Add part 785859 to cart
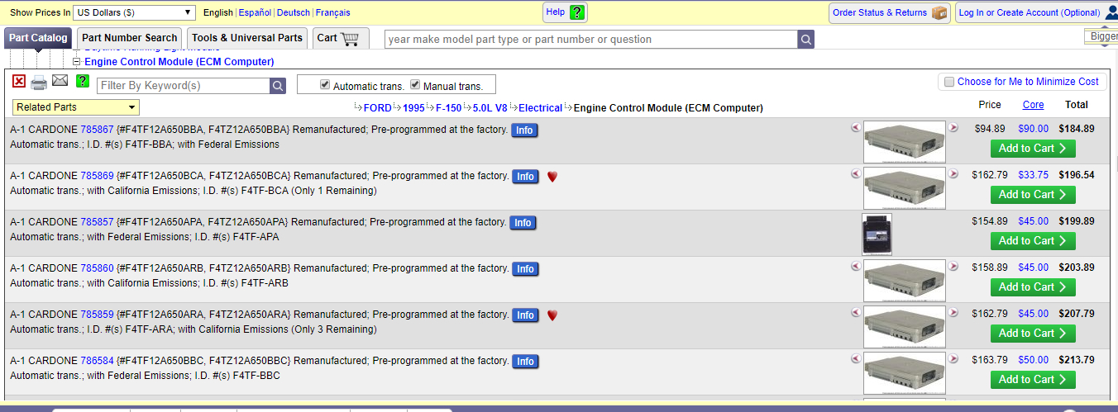Image resolution: width=1118 pixels, height=412 pixels. 1033,334
